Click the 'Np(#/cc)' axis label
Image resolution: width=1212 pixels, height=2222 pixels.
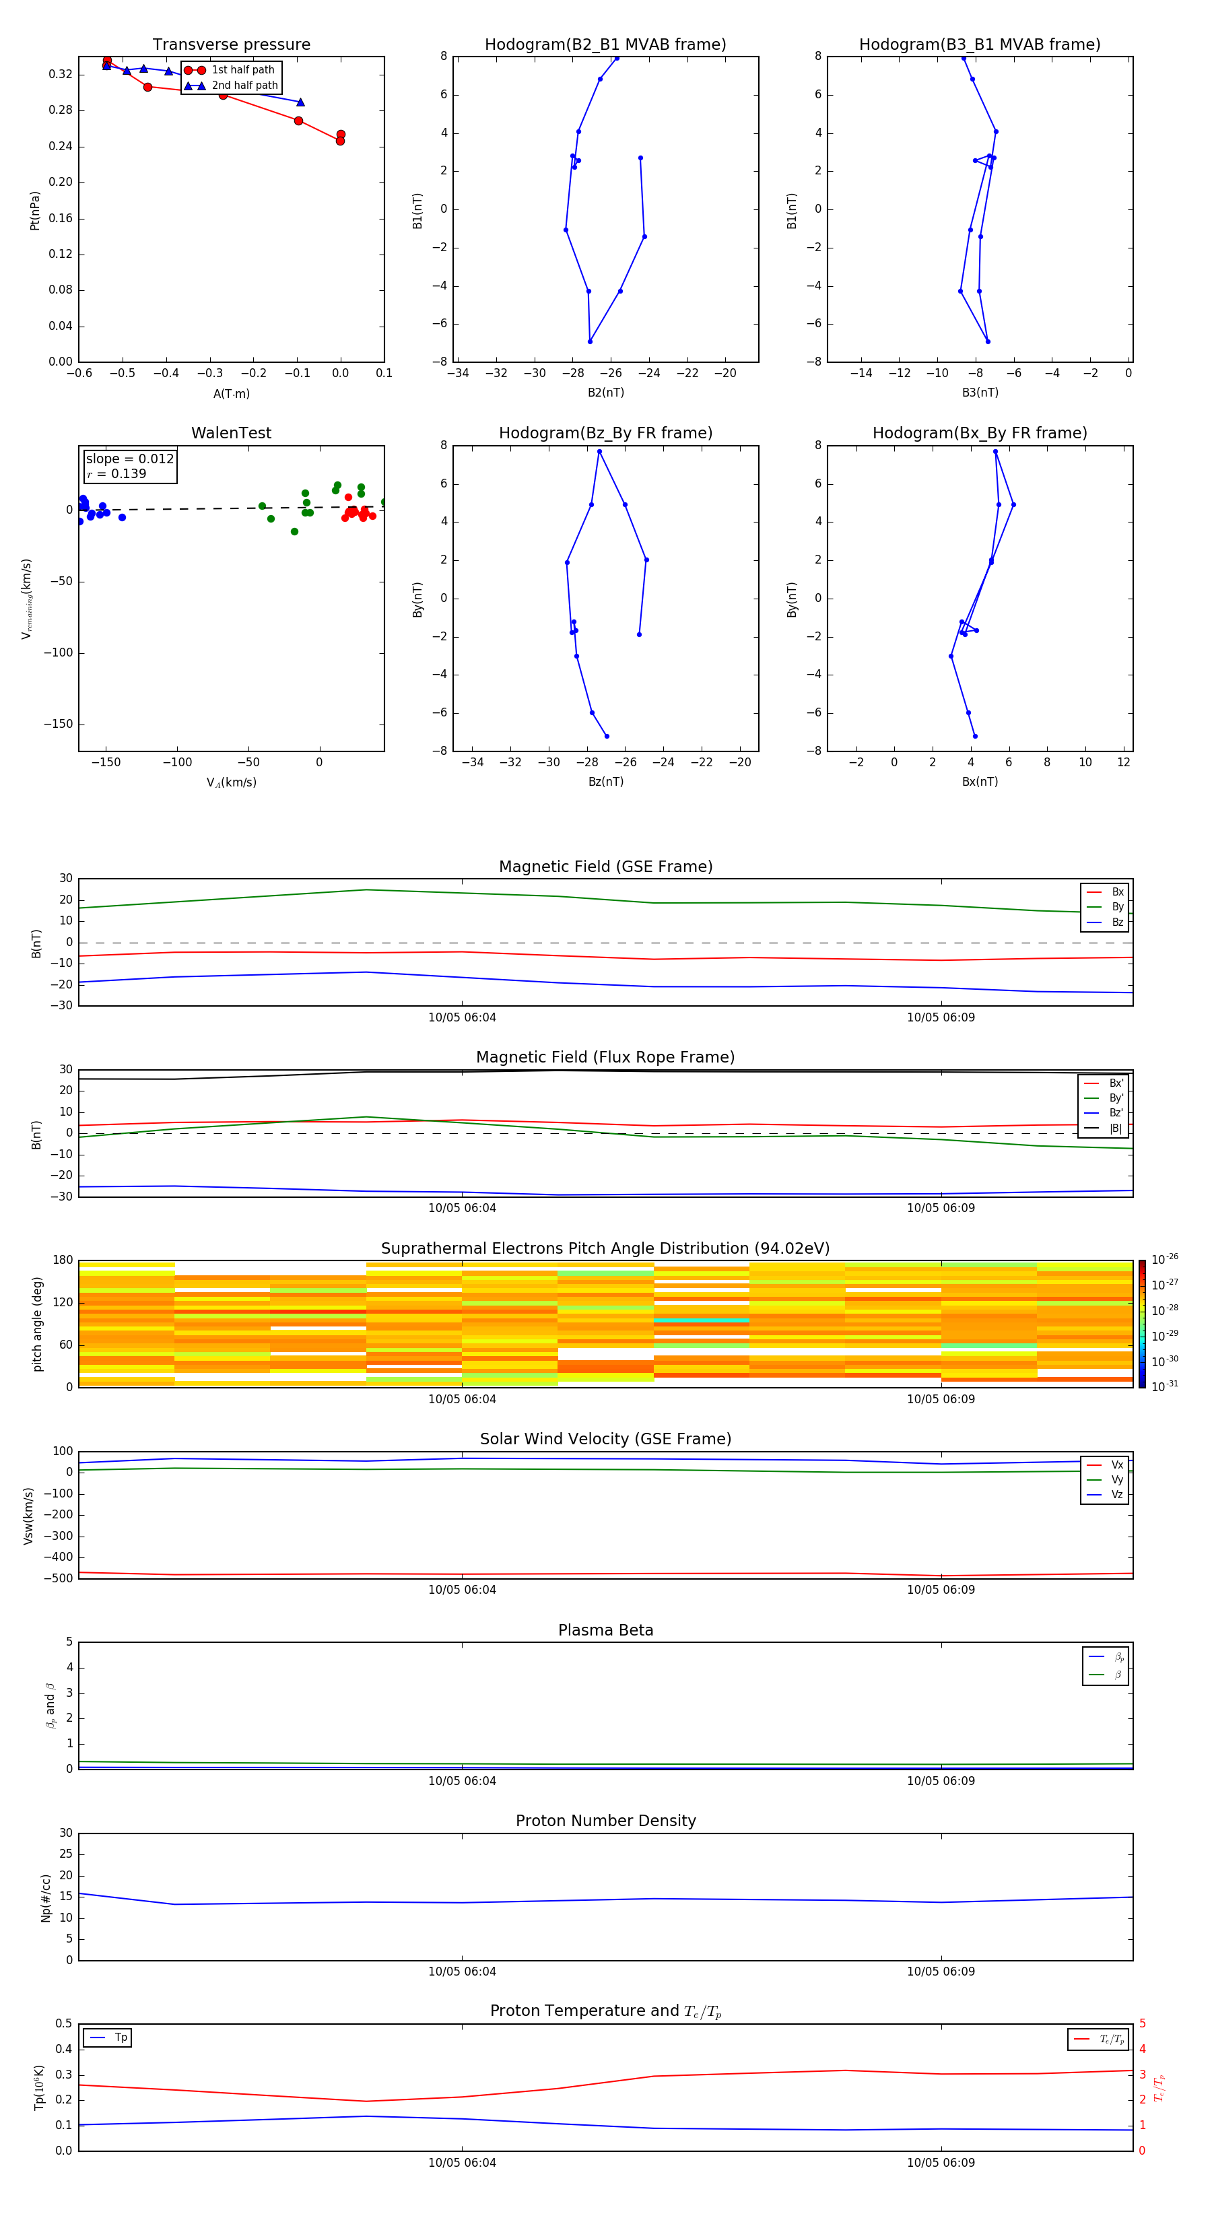46,1897
